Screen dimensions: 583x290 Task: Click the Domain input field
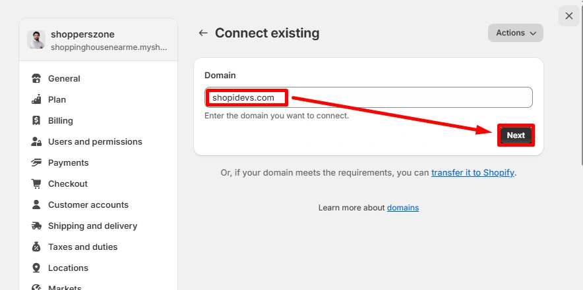click(x=369, y=97)
